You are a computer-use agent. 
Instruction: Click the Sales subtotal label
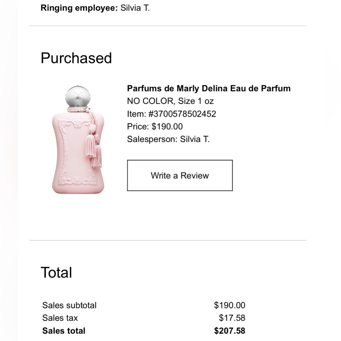pos(69,305)
